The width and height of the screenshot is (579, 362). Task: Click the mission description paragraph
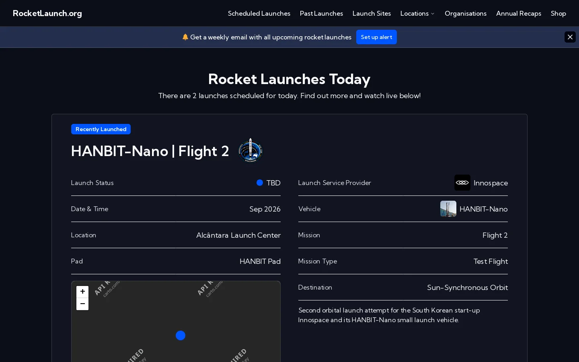[389, 315]
